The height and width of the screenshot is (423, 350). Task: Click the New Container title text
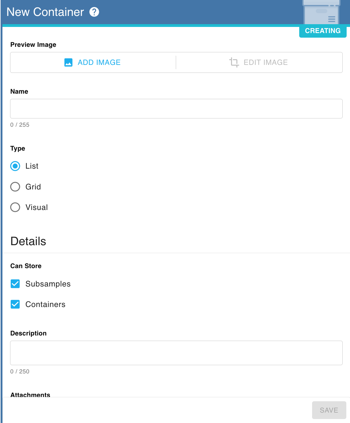point(45,12)
